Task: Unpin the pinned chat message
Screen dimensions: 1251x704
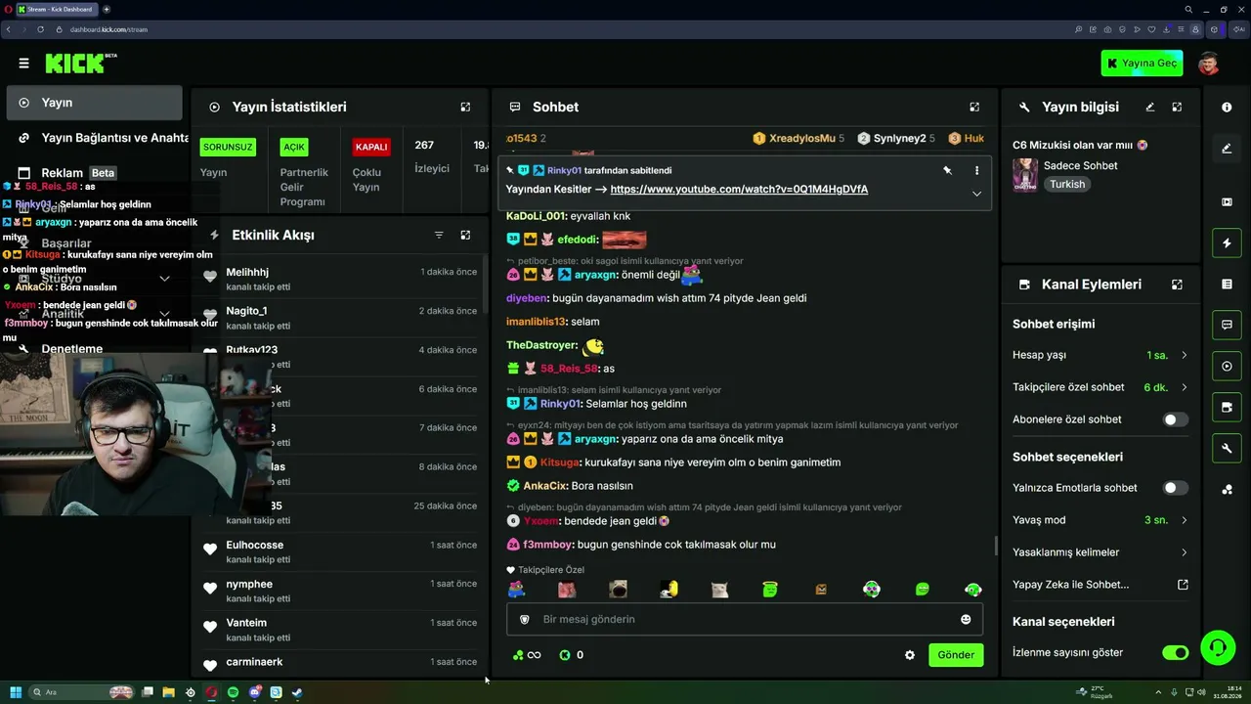Action: (947, 170)
